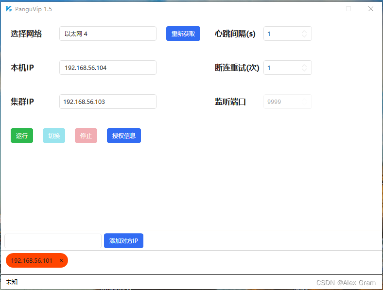This screenshot has width=383, height=290.
Task: Increase the 断连重试 retry count
Action: [x=304, y=65]
